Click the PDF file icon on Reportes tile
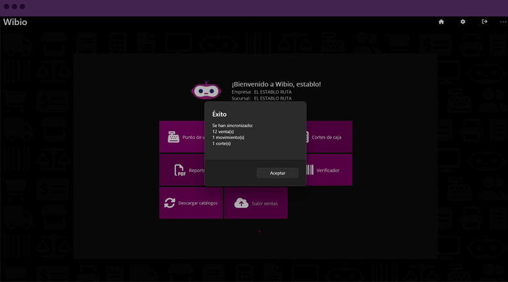 pos(180,170)
